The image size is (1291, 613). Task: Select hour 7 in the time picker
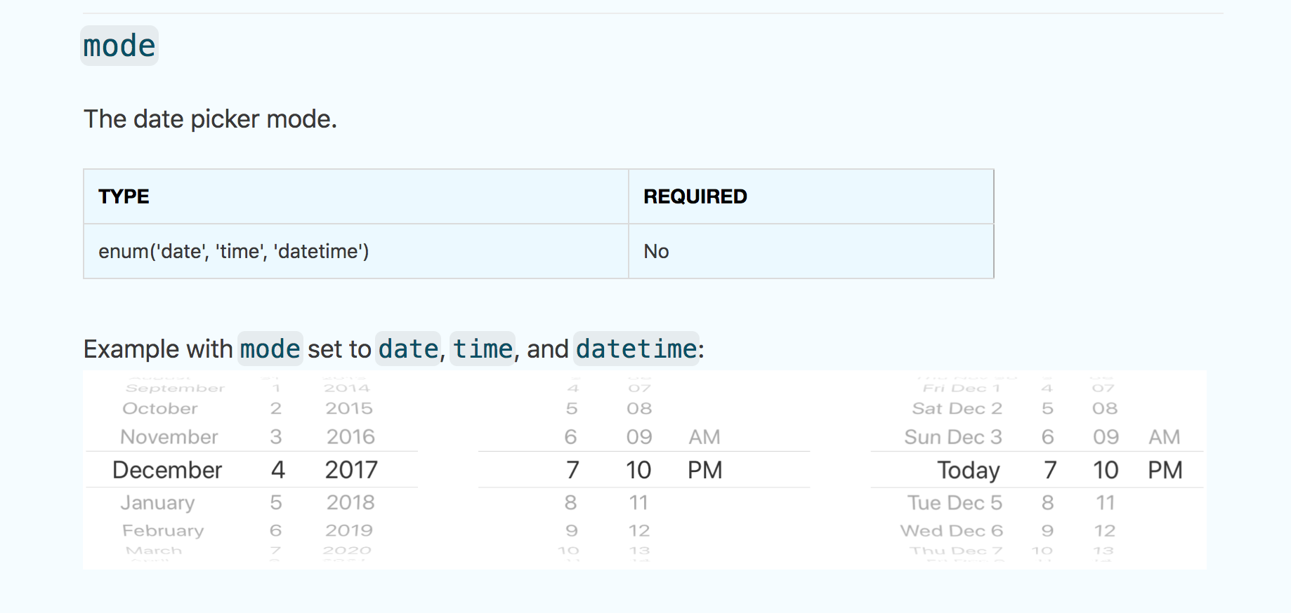point(571,470)
